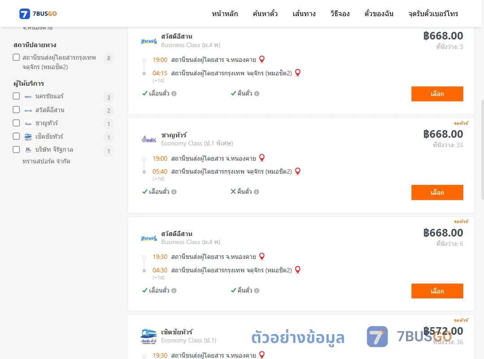Tick the บริษัท จิรัฐกาล ทรานสปอร์ต checkbox

17,150
